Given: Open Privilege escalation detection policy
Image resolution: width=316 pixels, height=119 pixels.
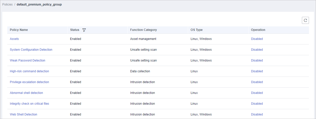Looking at the screenshot, I should tap(29, 82).
